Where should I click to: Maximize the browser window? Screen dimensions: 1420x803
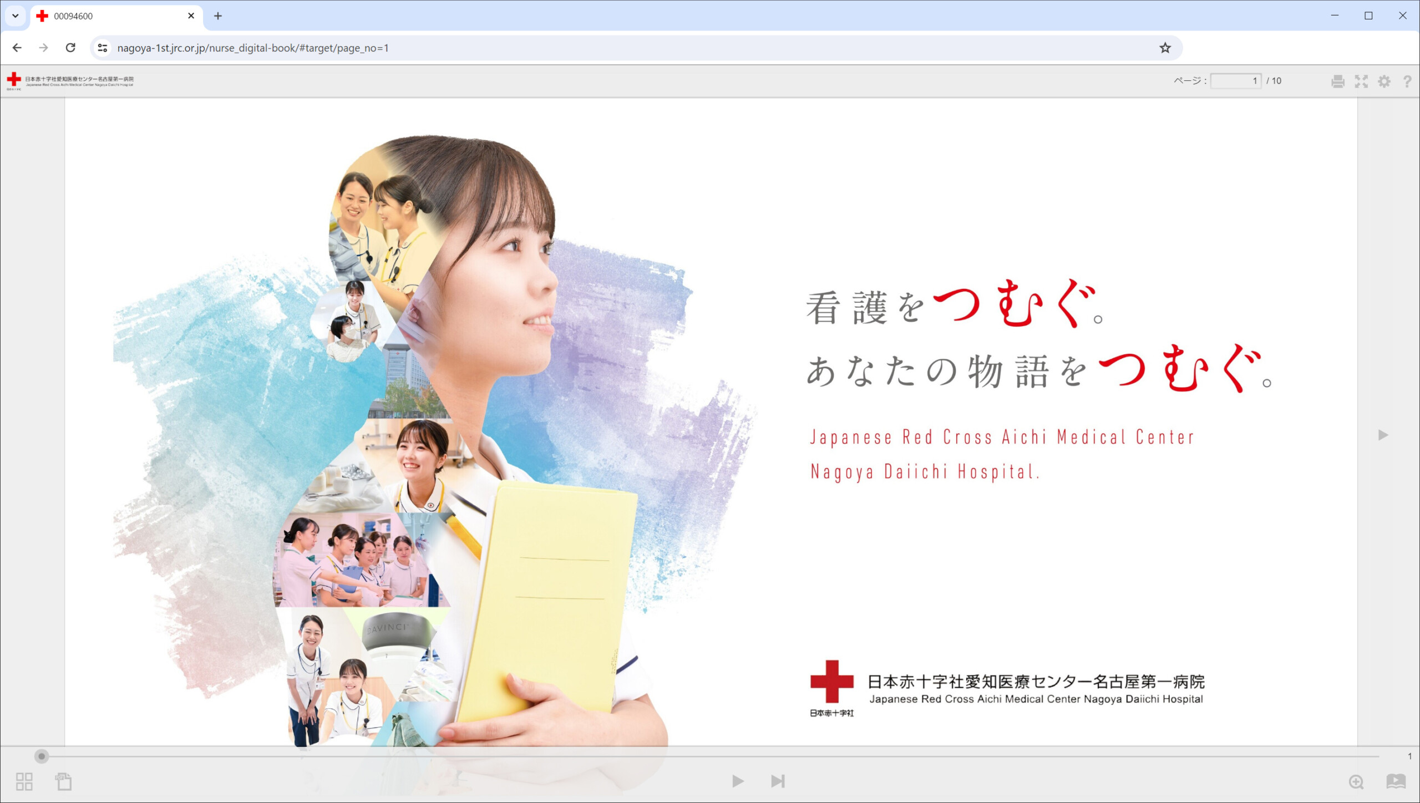[1368, 16]
